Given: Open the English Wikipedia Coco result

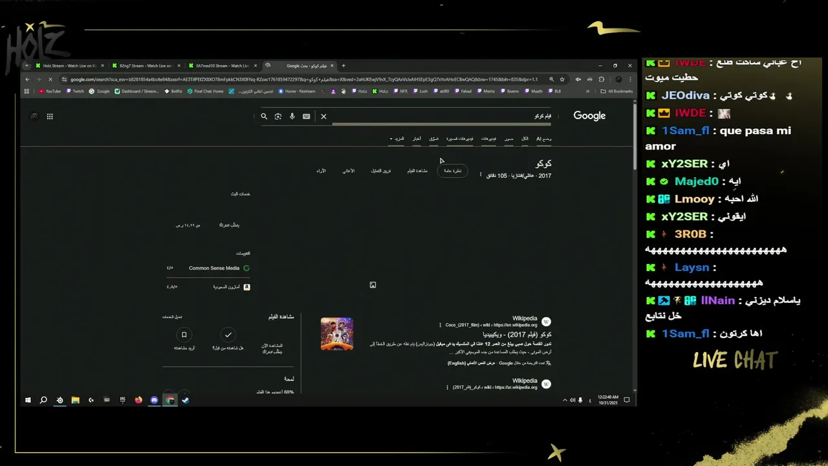Looking at the screenshot, I should (x=517, y=335).
